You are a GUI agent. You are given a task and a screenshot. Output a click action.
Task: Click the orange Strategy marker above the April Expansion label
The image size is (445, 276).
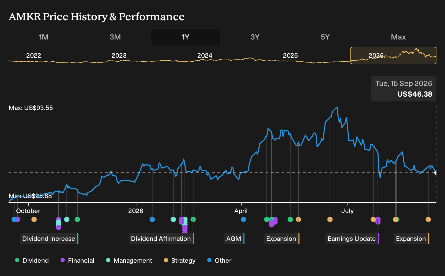coord(298,219)
